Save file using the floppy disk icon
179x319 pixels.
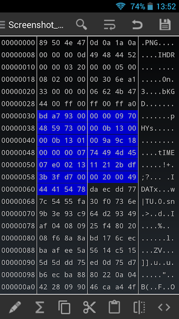pyautogui.click(x=165, y=25)
